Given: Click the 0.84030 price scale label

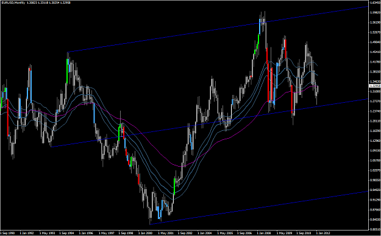Looking at the screenshot, I should coord(375,220).
